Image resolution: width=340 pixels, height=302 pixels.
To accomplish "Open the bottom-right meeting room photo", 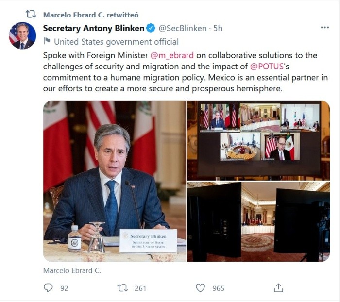I will point(258,222).
